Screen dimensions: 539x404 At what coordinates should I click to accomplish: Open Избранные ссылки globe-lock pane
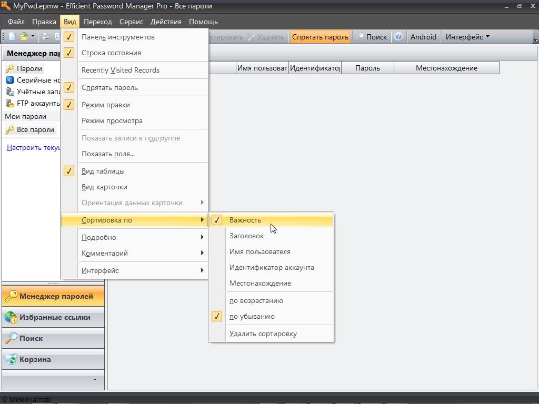(x=53, y=317)
